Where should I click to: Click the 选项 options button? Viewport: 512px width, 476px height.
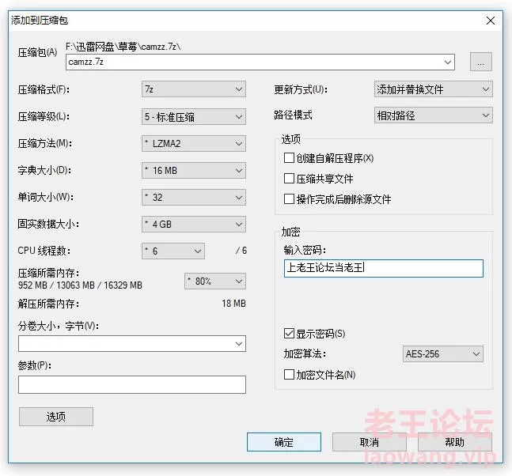click(56, 417)
